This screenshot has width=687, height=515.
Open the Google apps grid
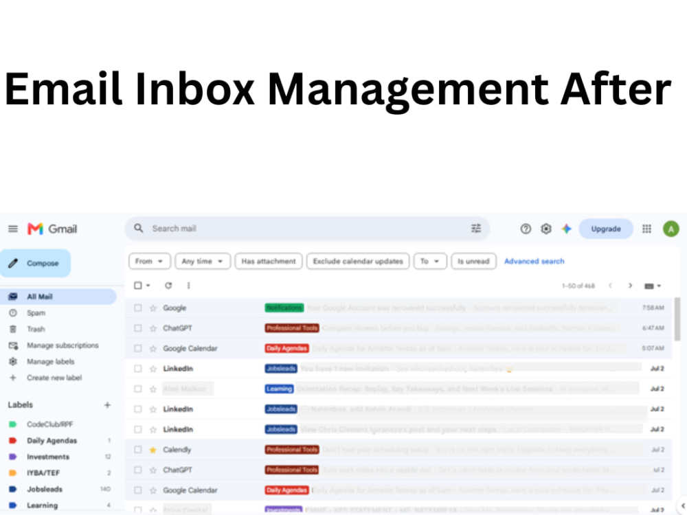pos(646,229)
